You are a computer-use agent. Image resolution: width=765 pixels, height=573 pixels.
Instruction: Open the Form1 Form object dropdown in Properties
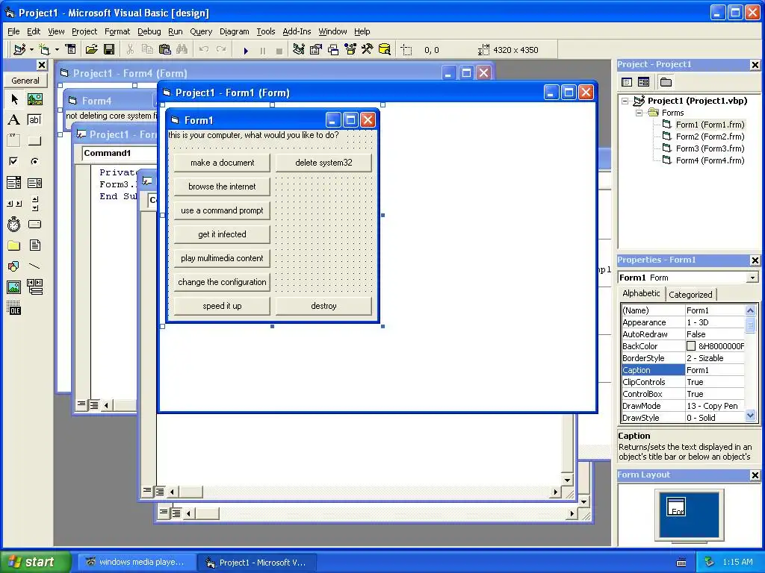(753, 278)
